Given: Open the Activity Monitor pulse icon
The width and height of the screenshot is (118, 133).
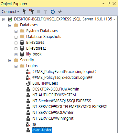Looking at the screenshot, I should (60, 11).
